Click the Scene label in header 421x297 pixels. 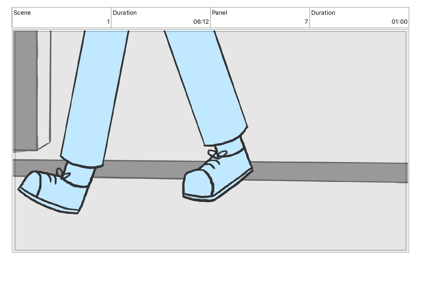[22, 13]
